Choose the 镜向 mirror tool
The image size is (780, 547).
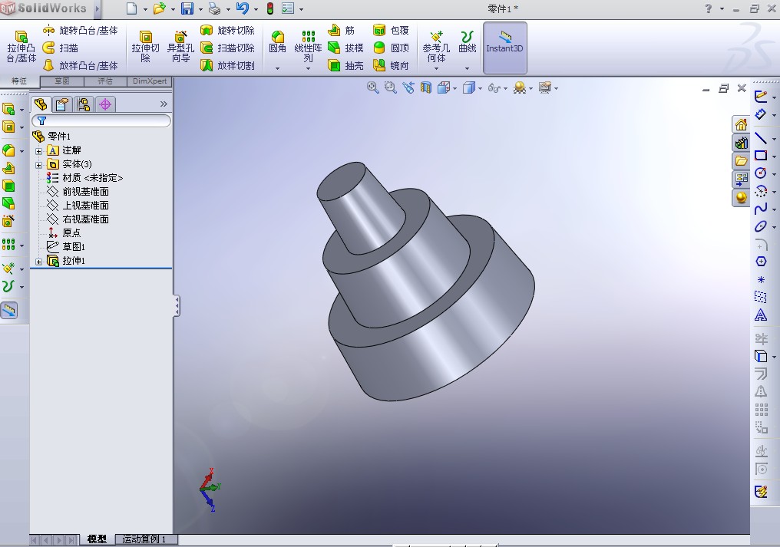point(391,66)
